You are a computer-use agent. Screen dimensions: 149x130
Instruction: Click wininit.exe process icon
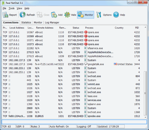[x=86, y=84]
